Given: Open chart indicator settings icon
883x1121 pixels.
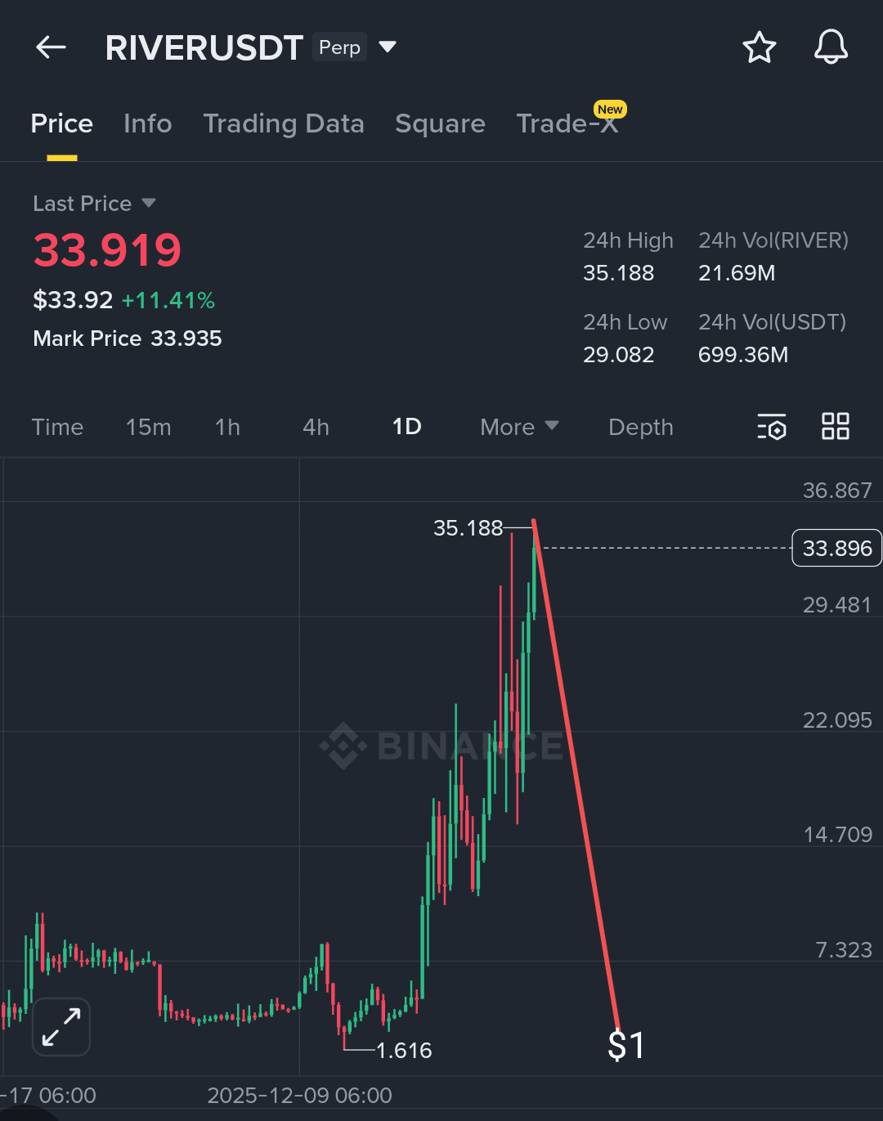Looking at the screenshot, I should click(771, 427).
